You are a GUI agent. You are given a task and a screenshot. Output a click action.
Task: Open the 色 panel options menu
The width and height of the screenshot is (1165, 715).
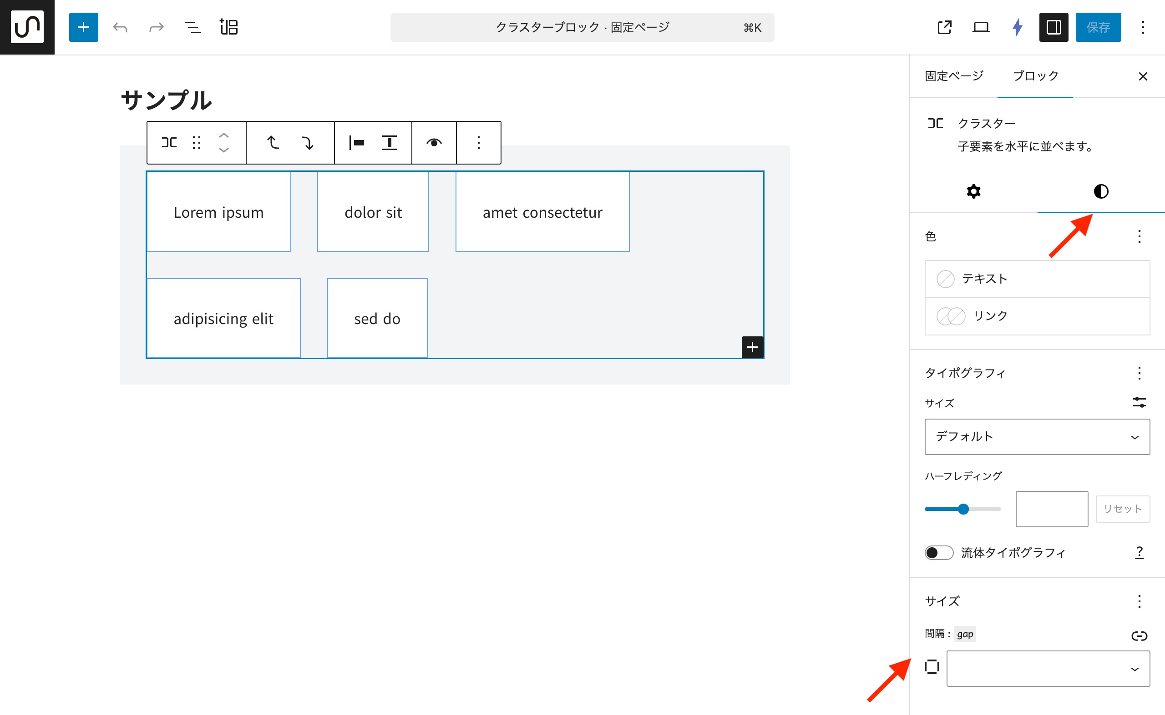click(1139, 236)
